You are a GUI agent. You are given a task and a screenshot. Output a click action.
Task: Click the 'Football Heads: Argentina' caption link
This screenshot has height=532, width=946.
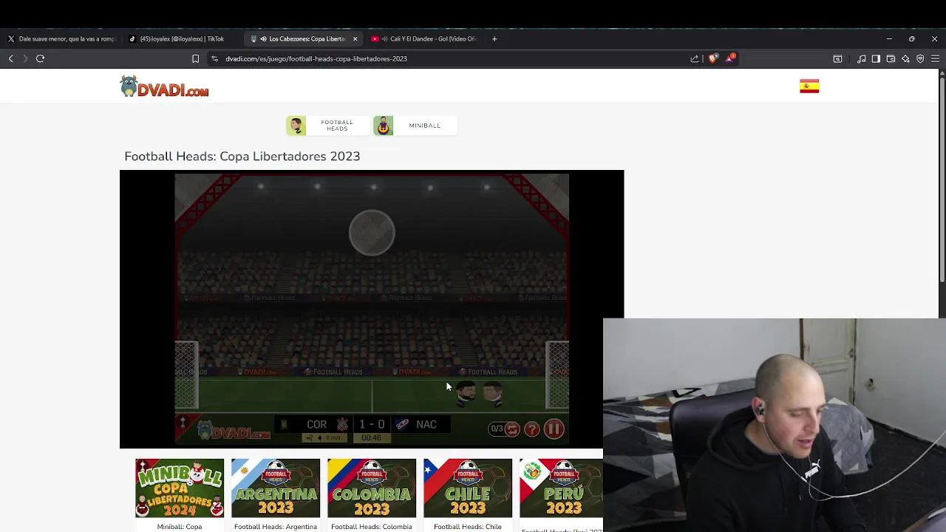(x=276, y=527)
